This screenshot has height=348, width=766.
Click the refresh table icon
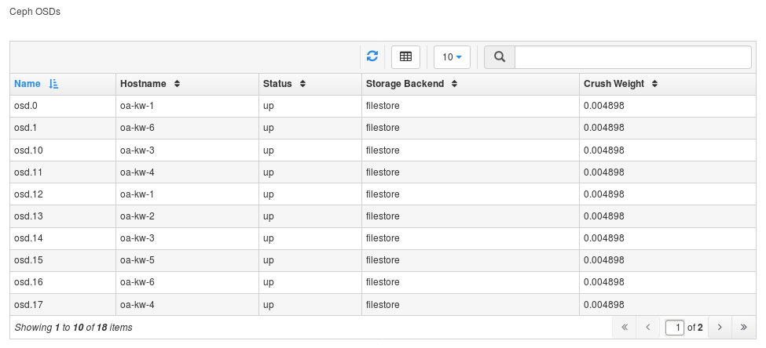pyautogui.click(x=372, y=56)
